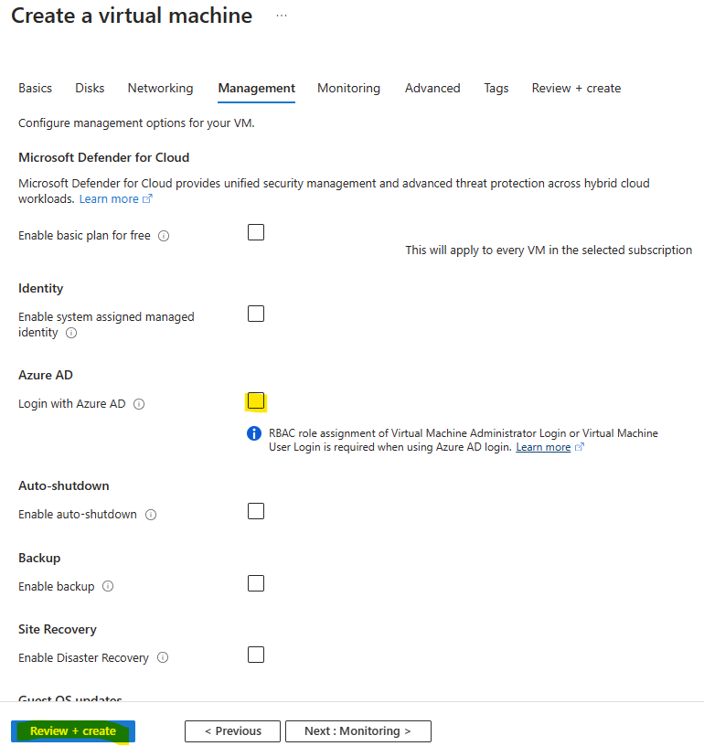Click the blue information icon beside the RBAC note

(254, 433)
